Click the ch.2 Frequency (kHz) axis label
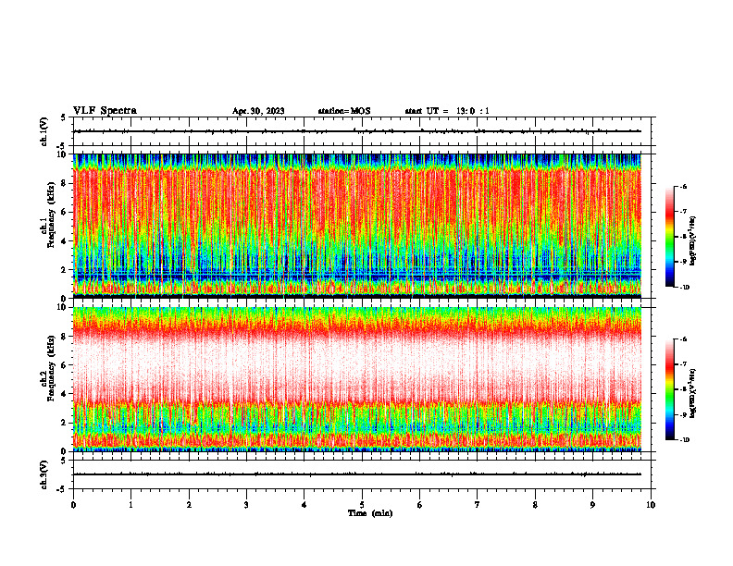733x566 pixels. coord(49,368)
